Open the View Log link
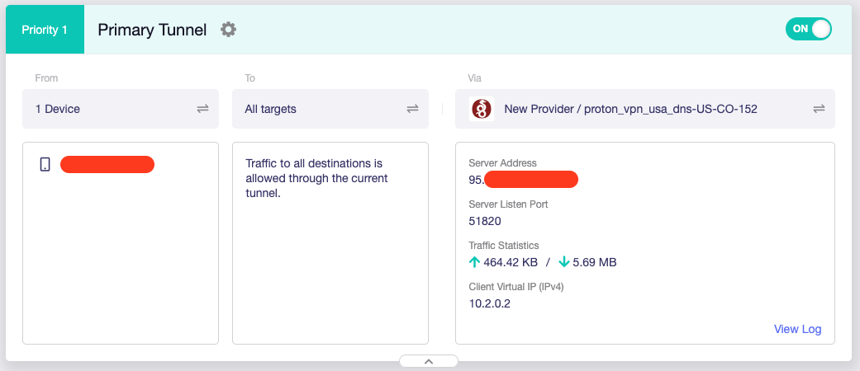860x371 pixels. [797, 329]
